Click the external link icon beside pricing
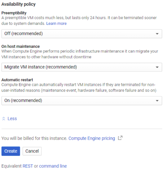The height and width of the screenshot is (171, 164). pos(120,138)
